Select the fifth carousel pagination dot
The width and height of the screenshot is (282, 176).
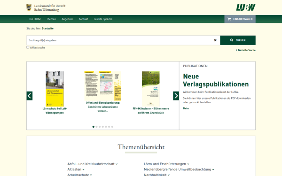(106, 127)
